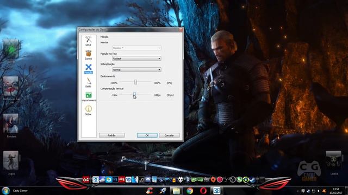Screen dimensions: 348x195
Task: Open Discord from the dock
Action: tap(148, 179)
